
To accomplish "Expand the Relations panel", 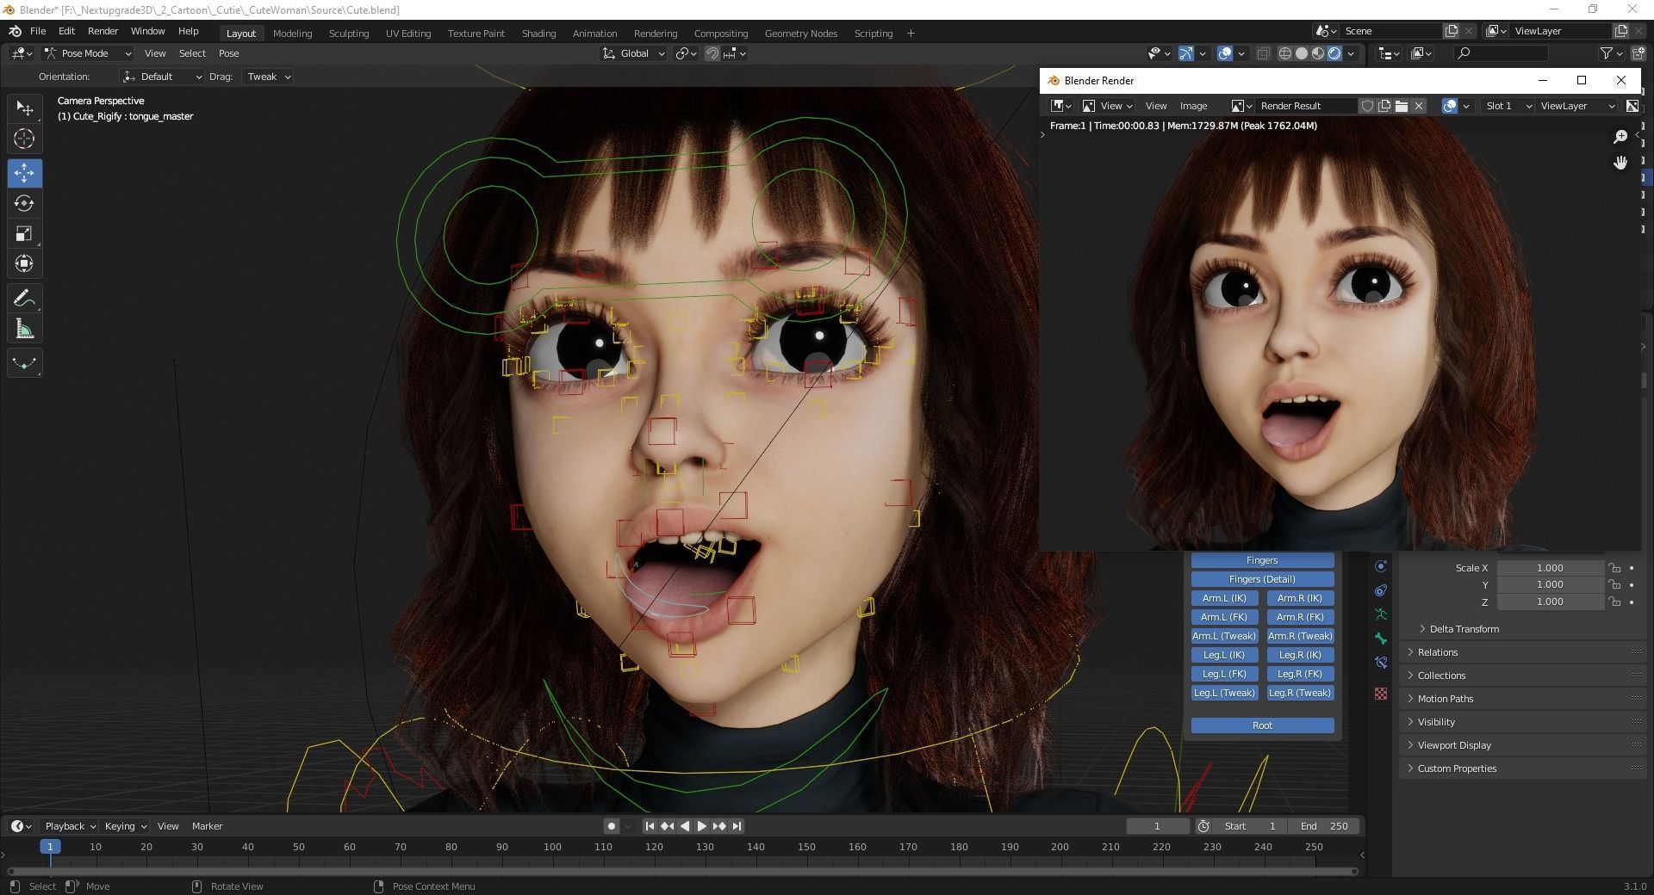I will click(1523, 652).
